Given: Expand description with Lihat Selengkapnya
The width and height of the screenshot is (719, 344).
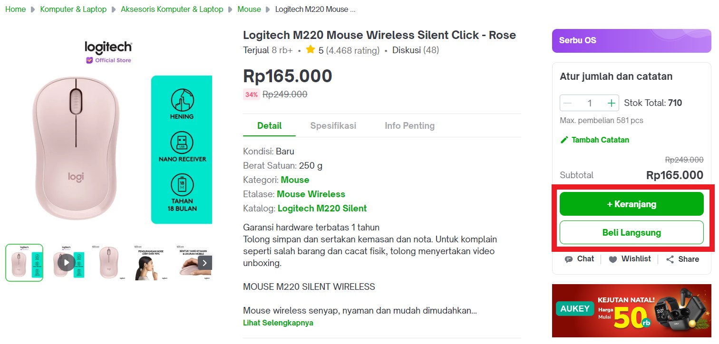Looking at the screenshot, I should point(278,323).
